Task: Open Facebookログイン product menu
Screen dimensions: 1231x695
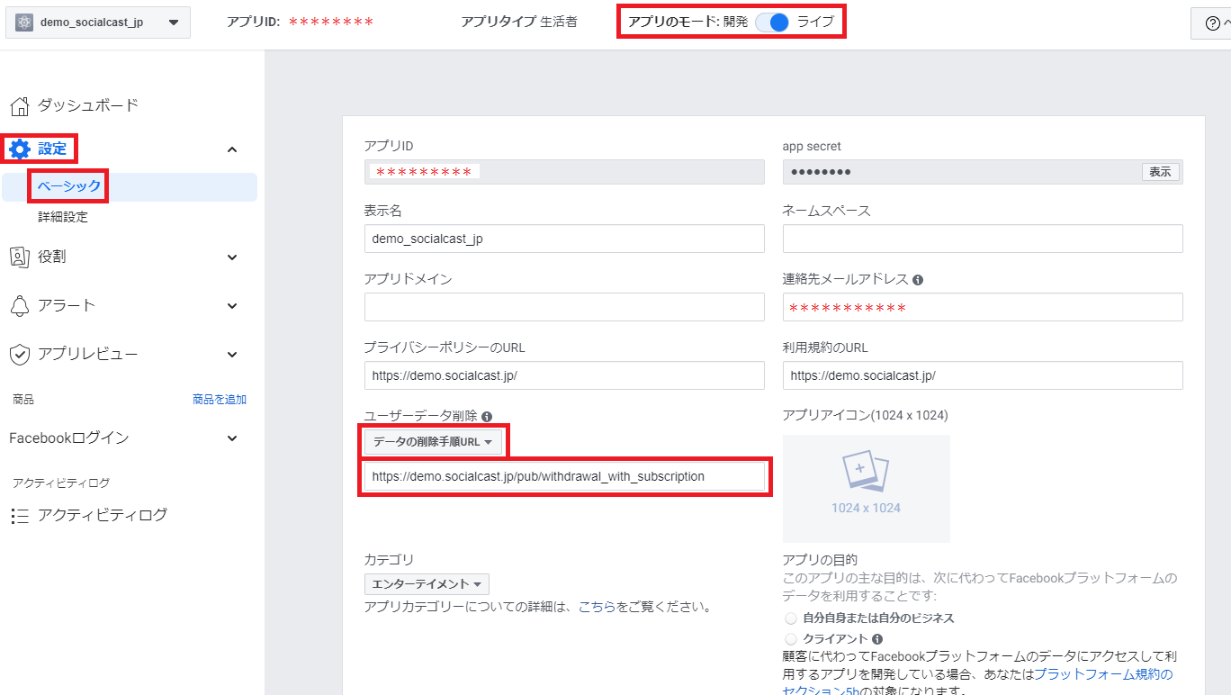Action: 69,438
